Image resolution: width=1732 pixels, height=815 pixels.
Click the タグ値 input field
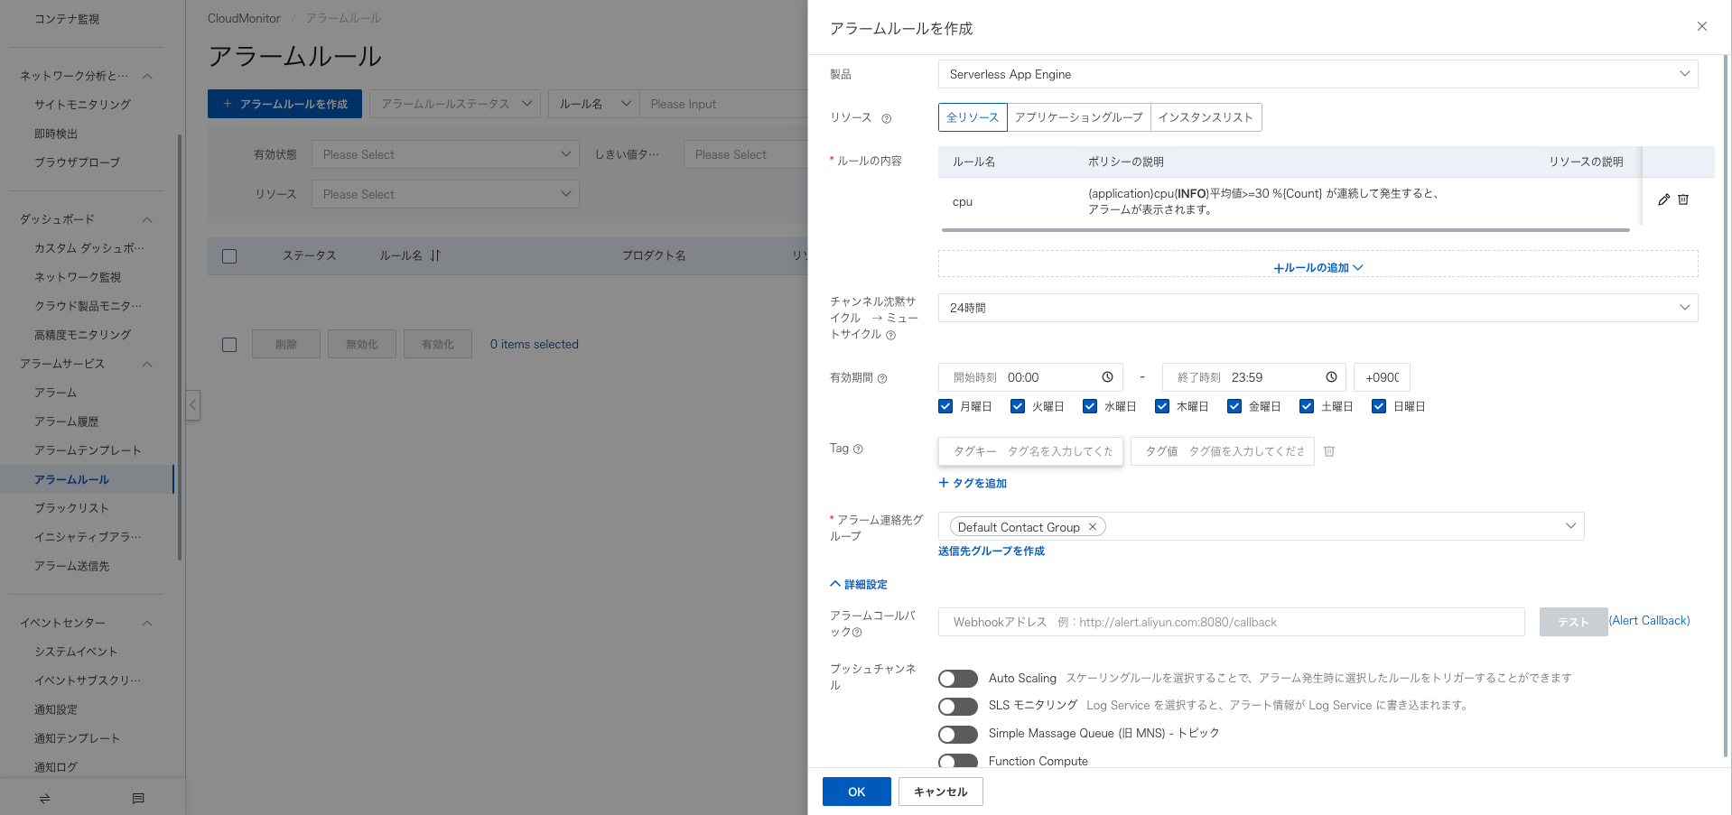(x=1223, y=451)
